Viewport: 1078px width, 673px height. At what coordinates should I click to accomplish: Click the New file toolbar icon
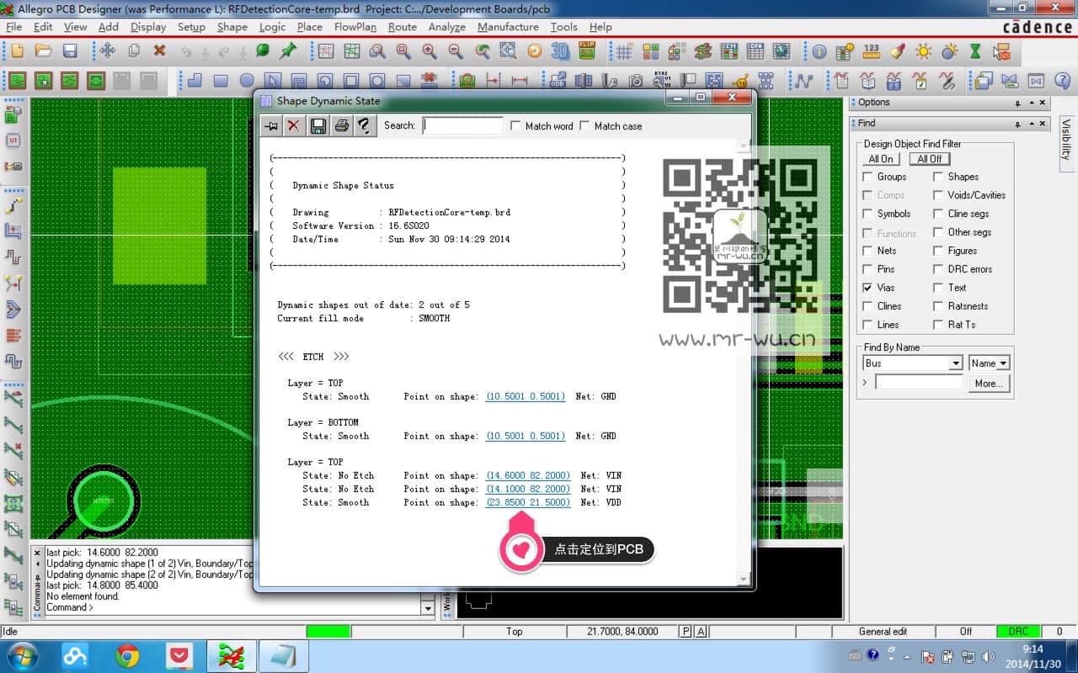tap(17, 51)
